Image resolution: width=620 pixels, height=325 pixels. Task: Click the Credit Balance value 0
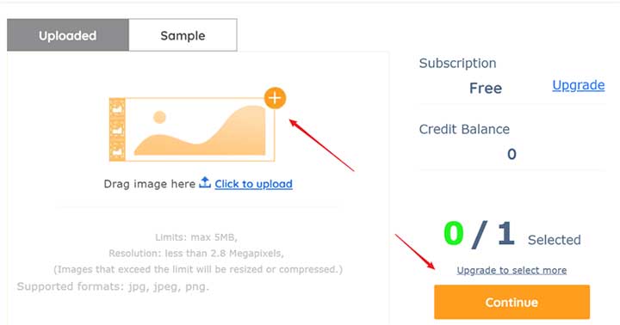pos(512,154)
